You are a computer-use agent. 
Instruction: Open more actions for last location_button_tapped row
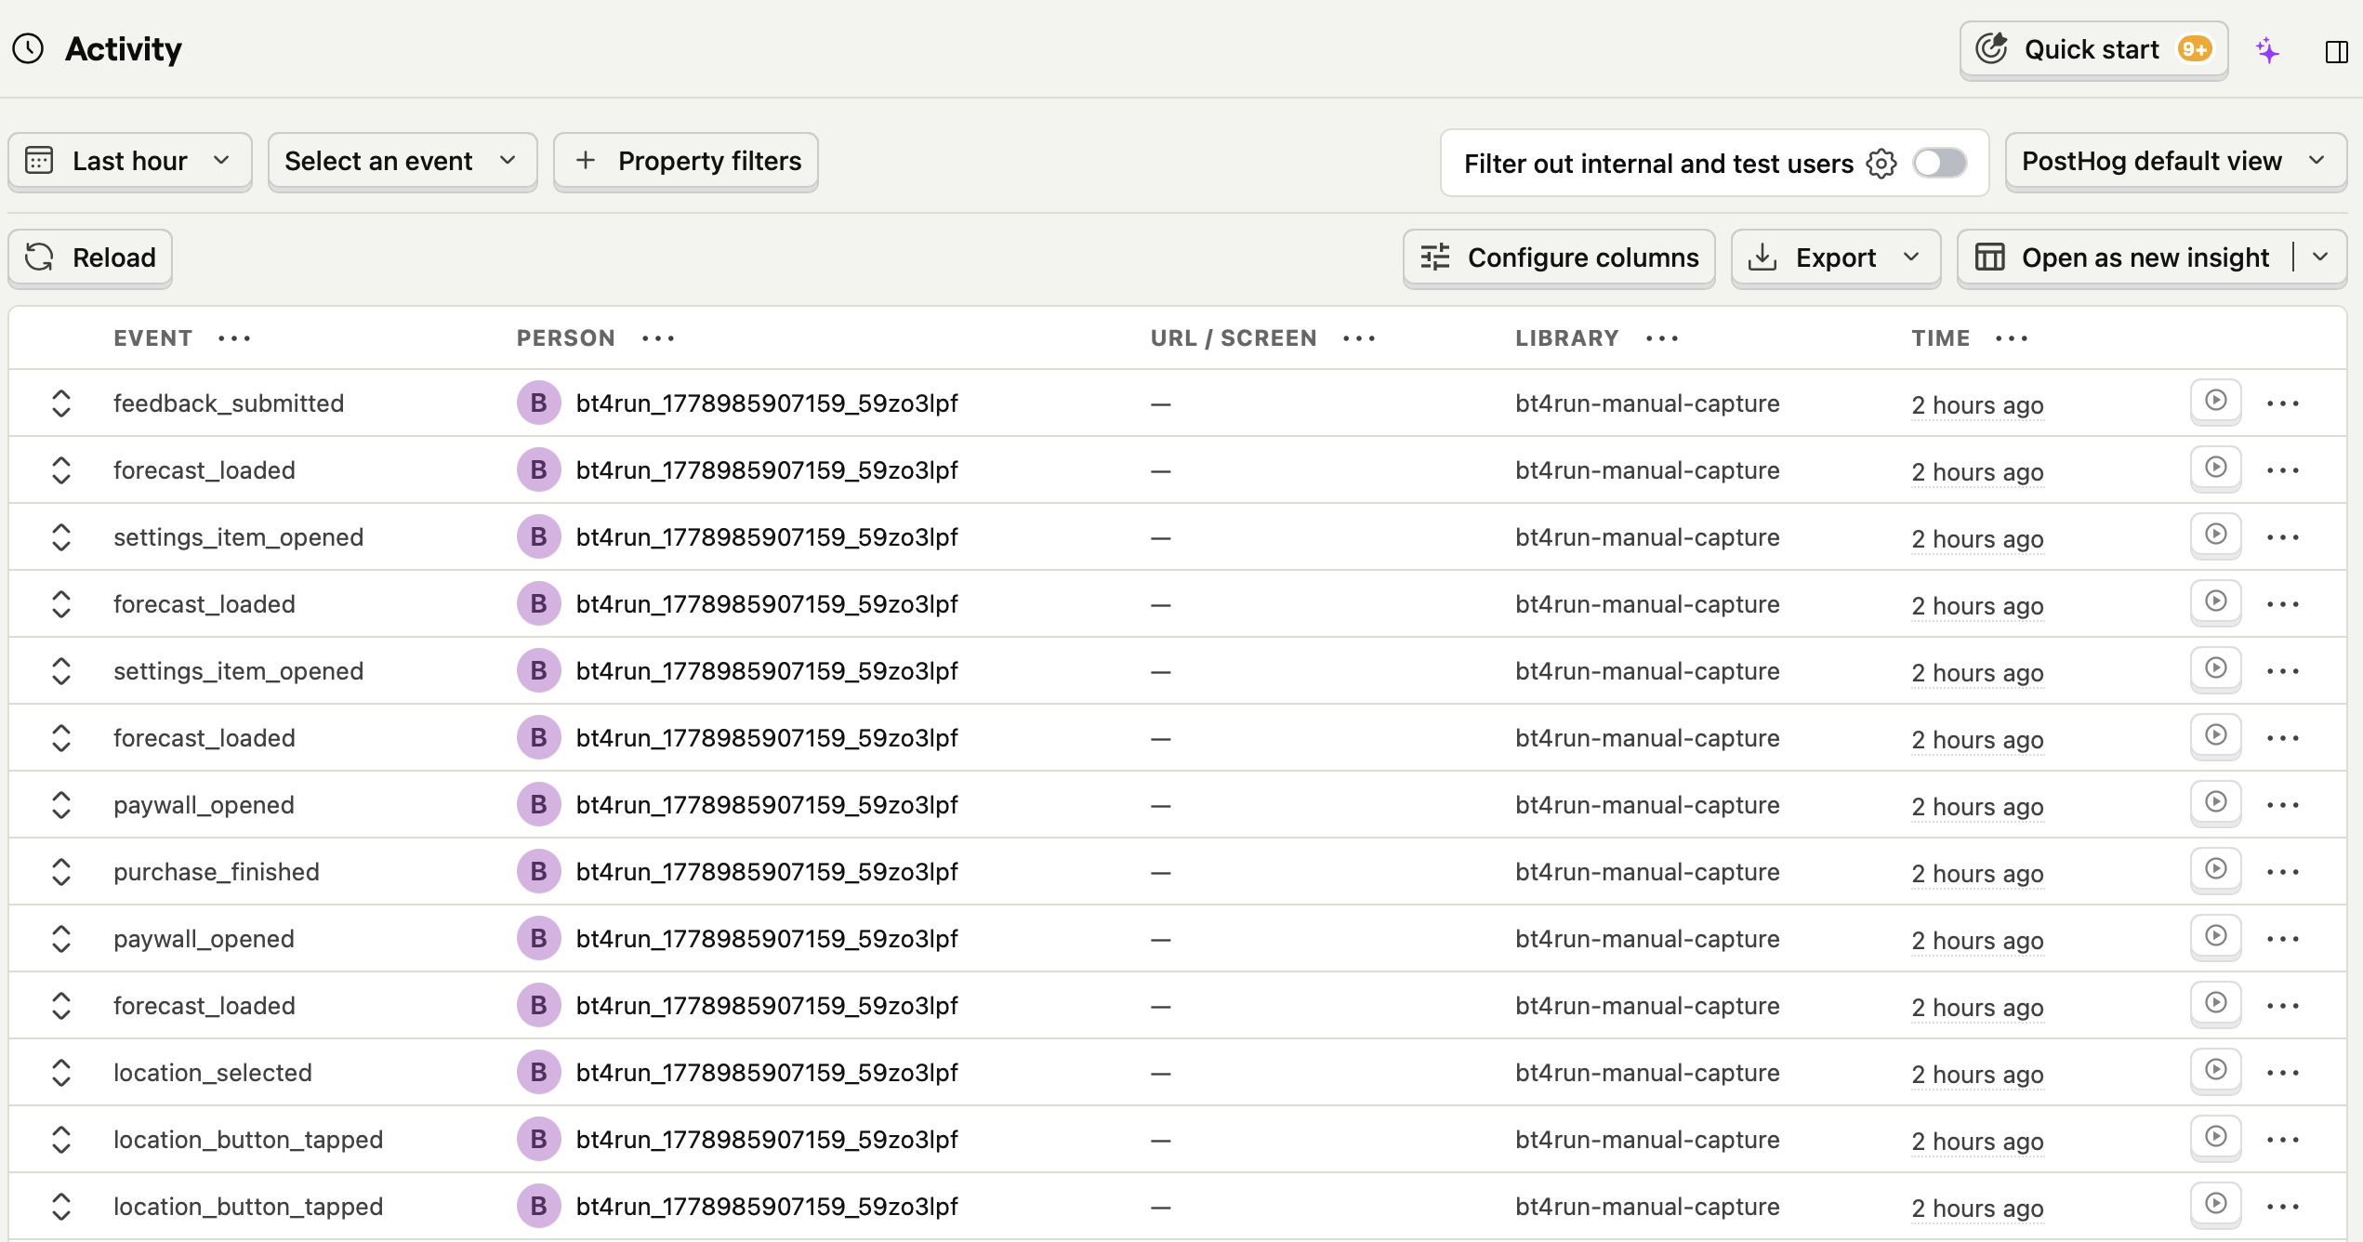[x=2283, y=1207]
